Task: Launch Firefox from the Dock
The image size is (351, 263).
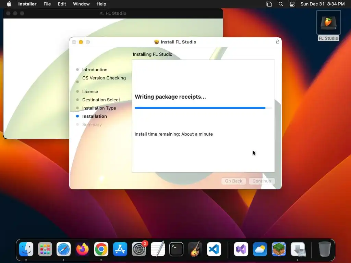Action: pyautogui.click(x=82, y=249)
